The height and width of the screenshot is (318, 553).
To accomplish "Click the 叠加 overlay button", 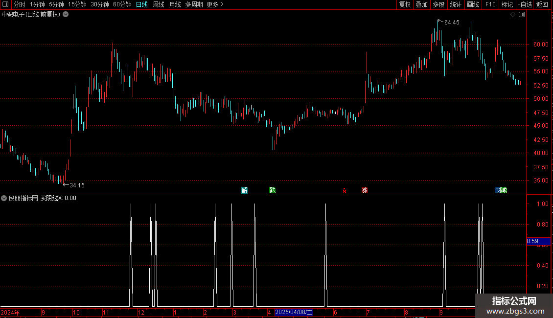I will pyautogui.click(x=421, y=4).
